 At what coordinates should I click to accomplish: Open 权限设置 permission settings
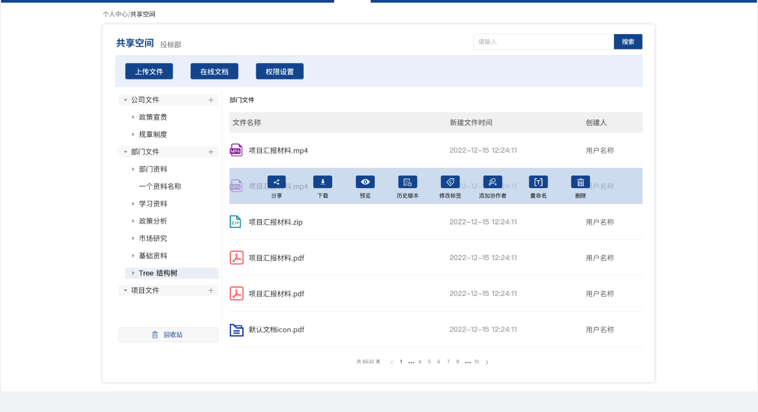click(x=280, y=71)
